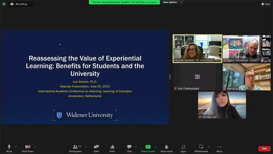Click the red End button
Image resolution: width=273 pixels, height=154 pixels.
tap(264, 149)
